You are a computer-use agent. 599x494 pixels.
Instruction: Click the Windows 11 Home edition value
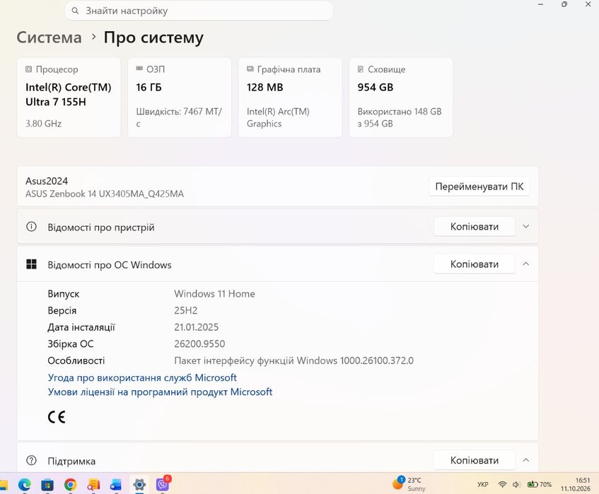coord(214,293)
